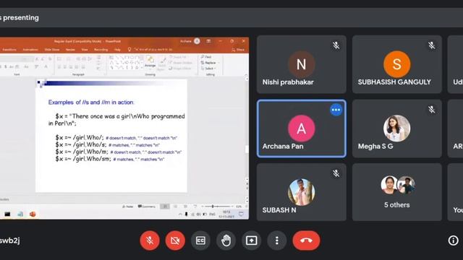
Task: Click the pink A avatar of Archana Pan
Action: coord(302,129)
